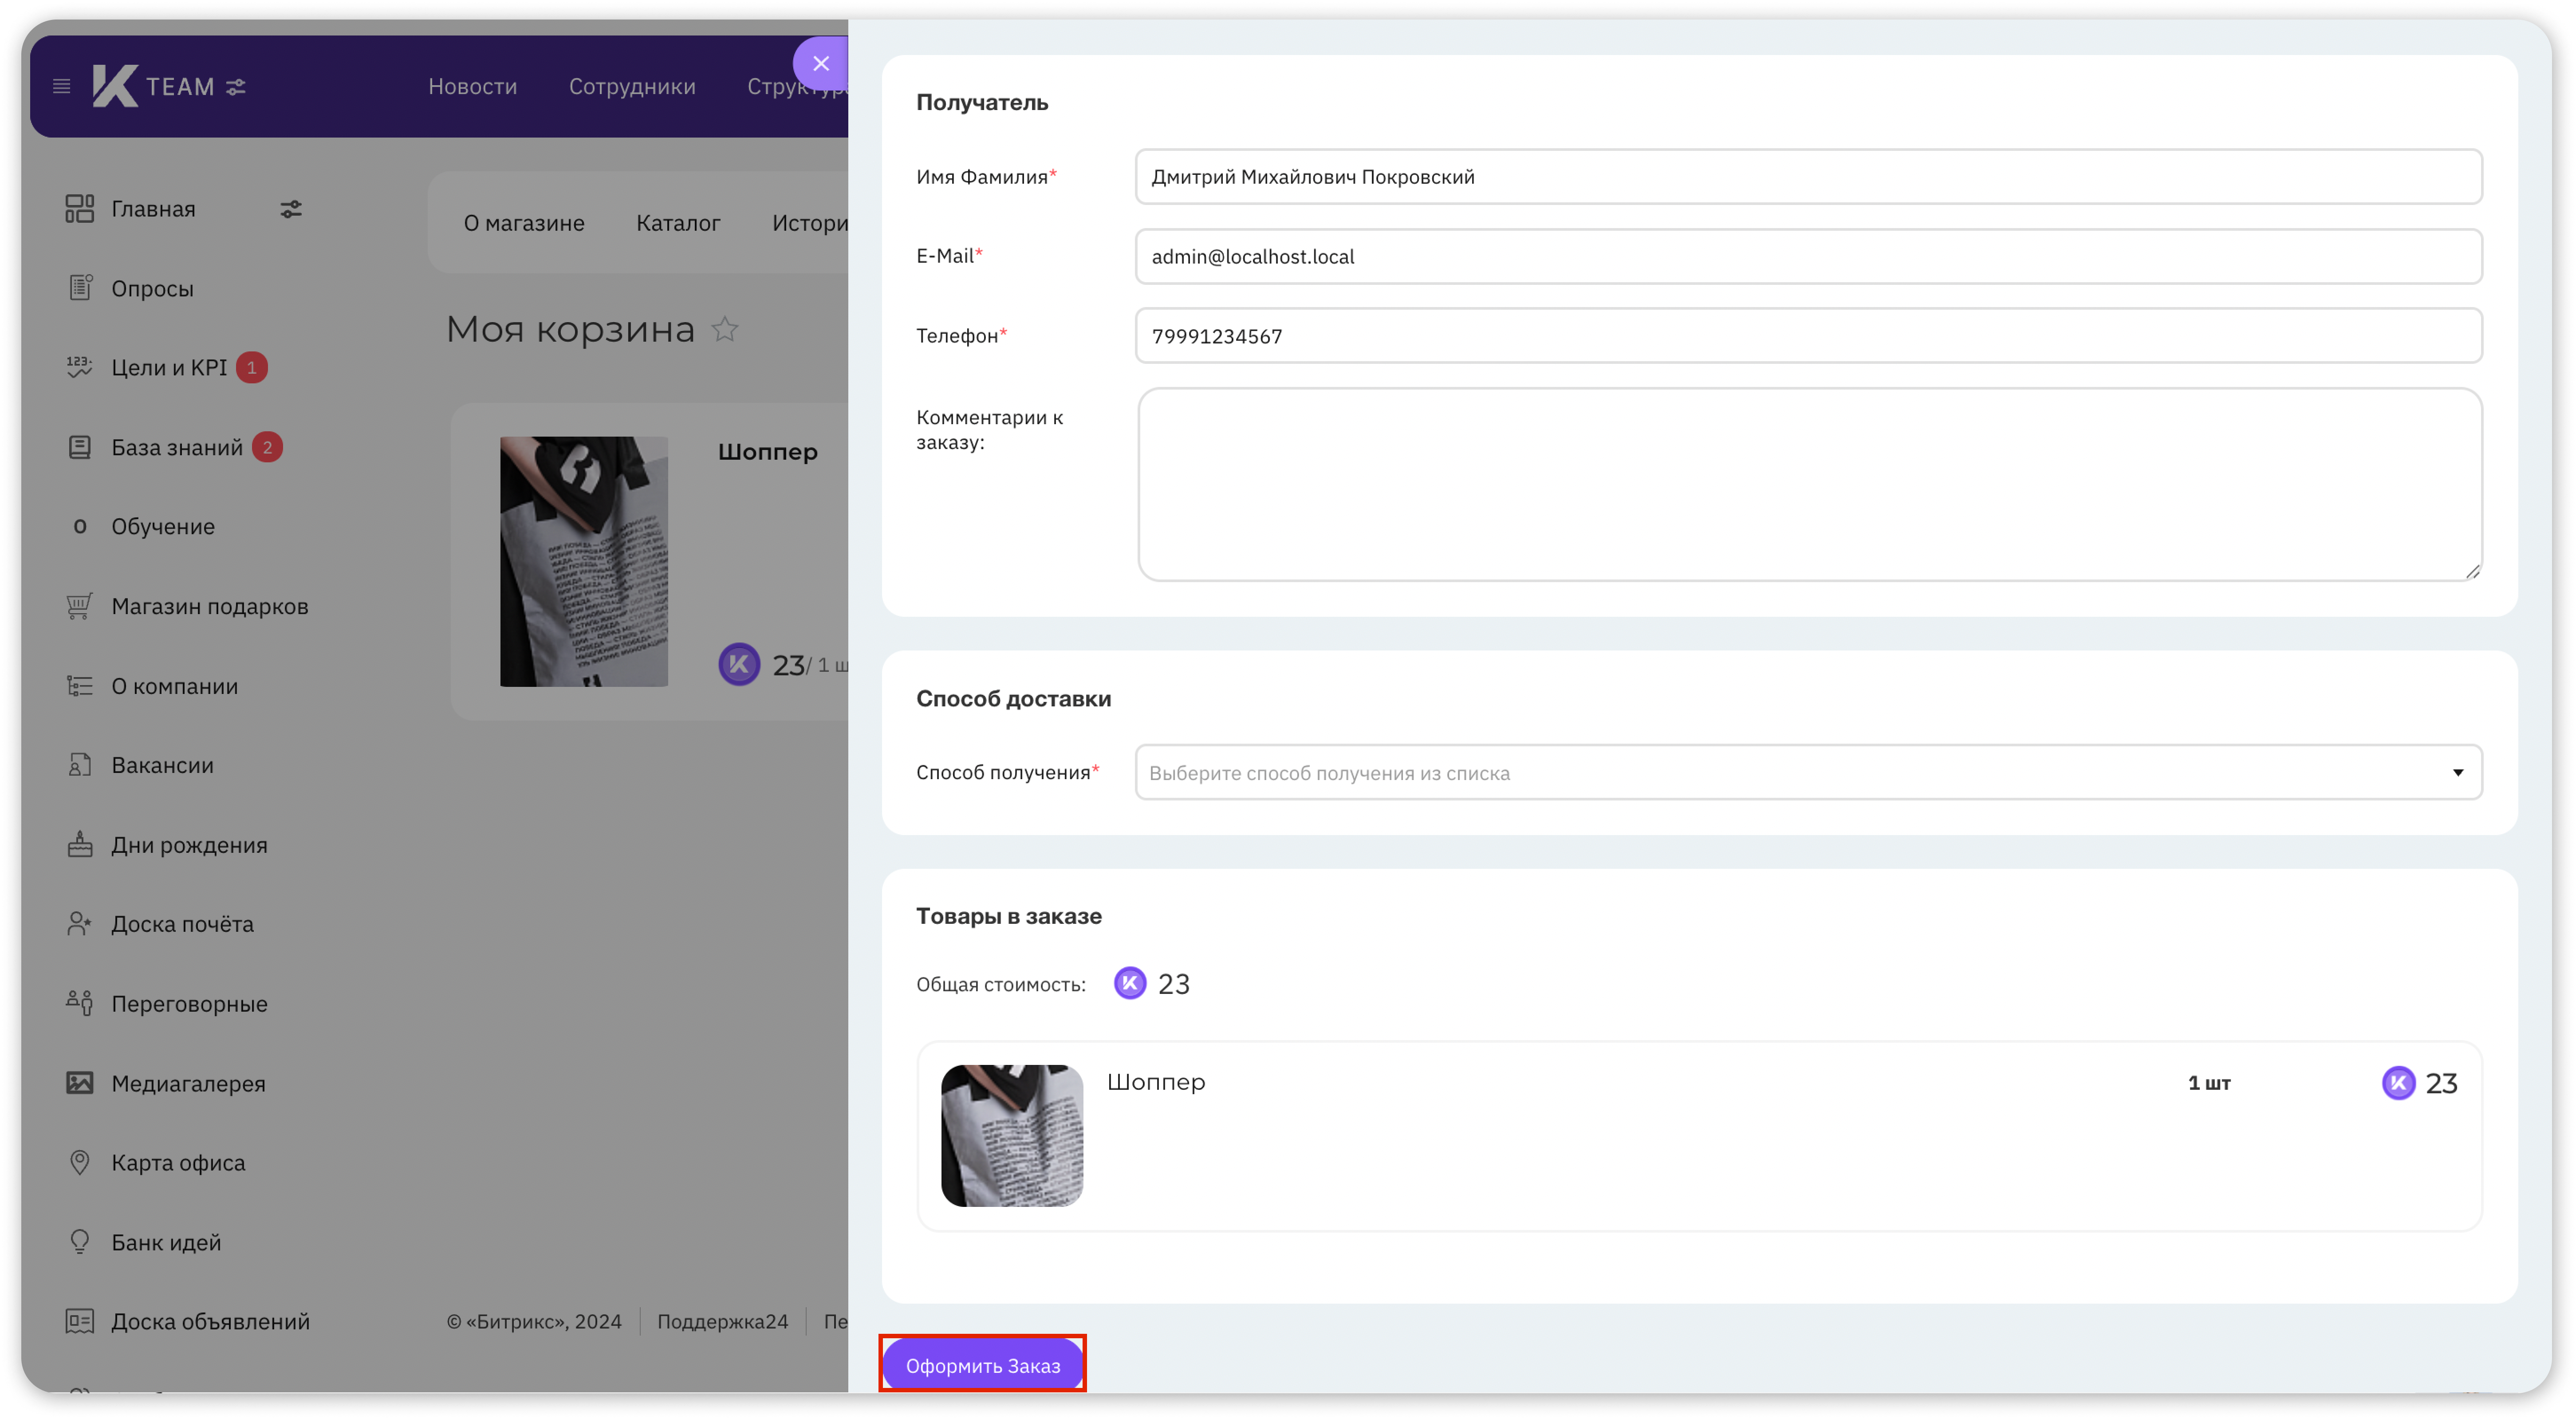Click the Магазин подарков cart icon
The image size is (2576, 1419).
[79, 606]
